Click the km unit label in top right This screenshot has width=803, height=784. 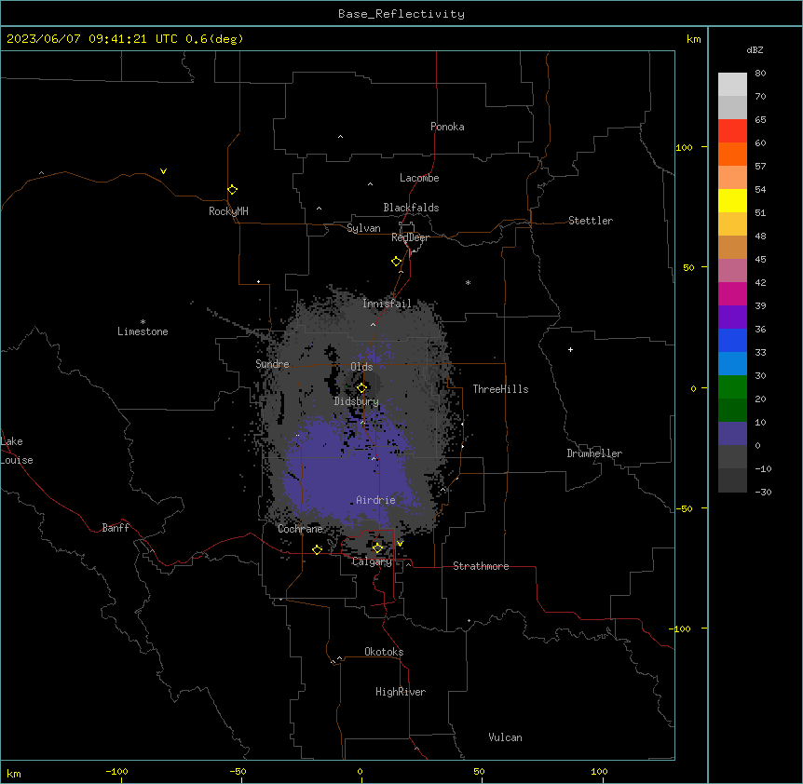coord(693,39)
